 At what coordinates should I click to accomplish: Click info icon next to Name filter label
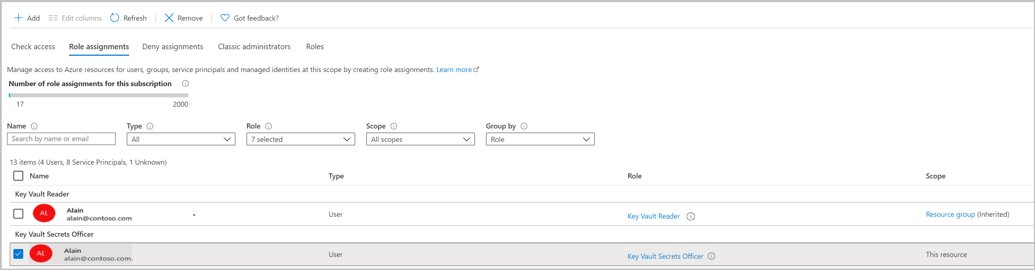(x=34, y=126)
